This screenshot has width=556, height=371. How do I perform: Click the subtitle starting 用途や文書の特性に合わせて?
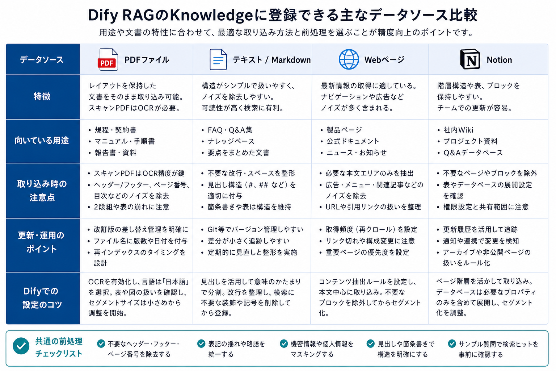[287, 33]
